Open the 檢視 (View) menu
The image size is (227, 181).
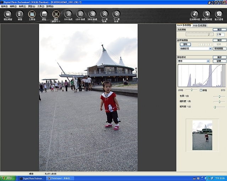(22, 6)
